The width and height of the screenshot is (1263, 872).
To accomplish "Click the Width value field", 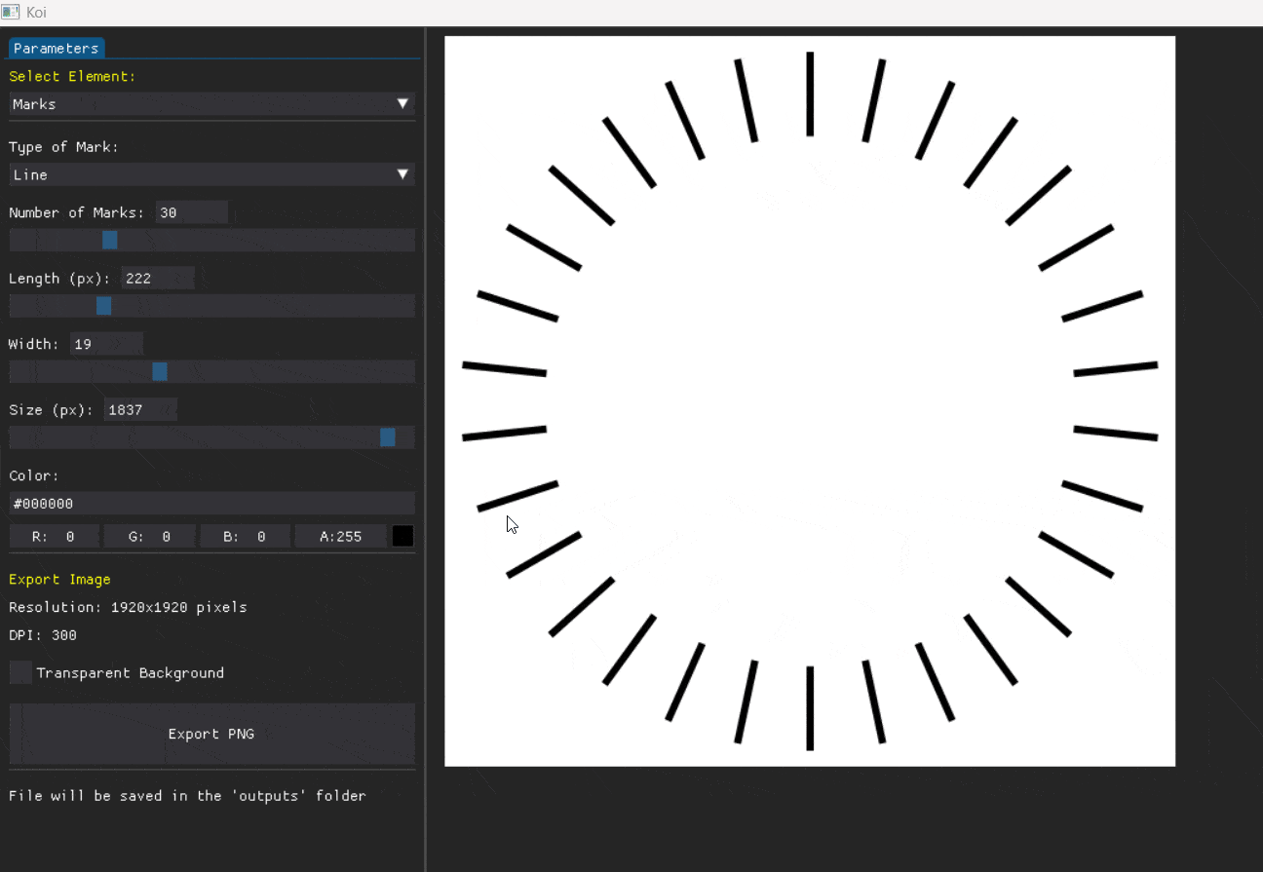I will coord(106,344).
